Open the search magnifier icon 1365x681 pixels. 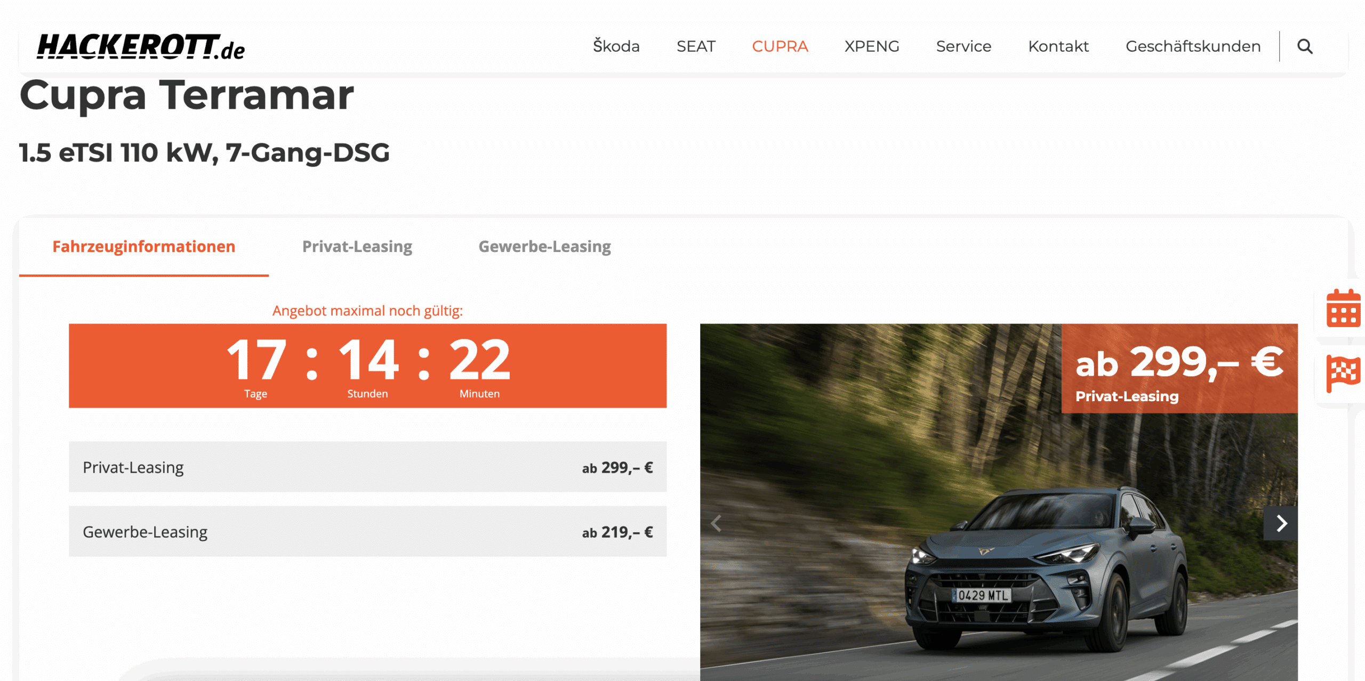pyautogui.click(x=1305, y=46)
